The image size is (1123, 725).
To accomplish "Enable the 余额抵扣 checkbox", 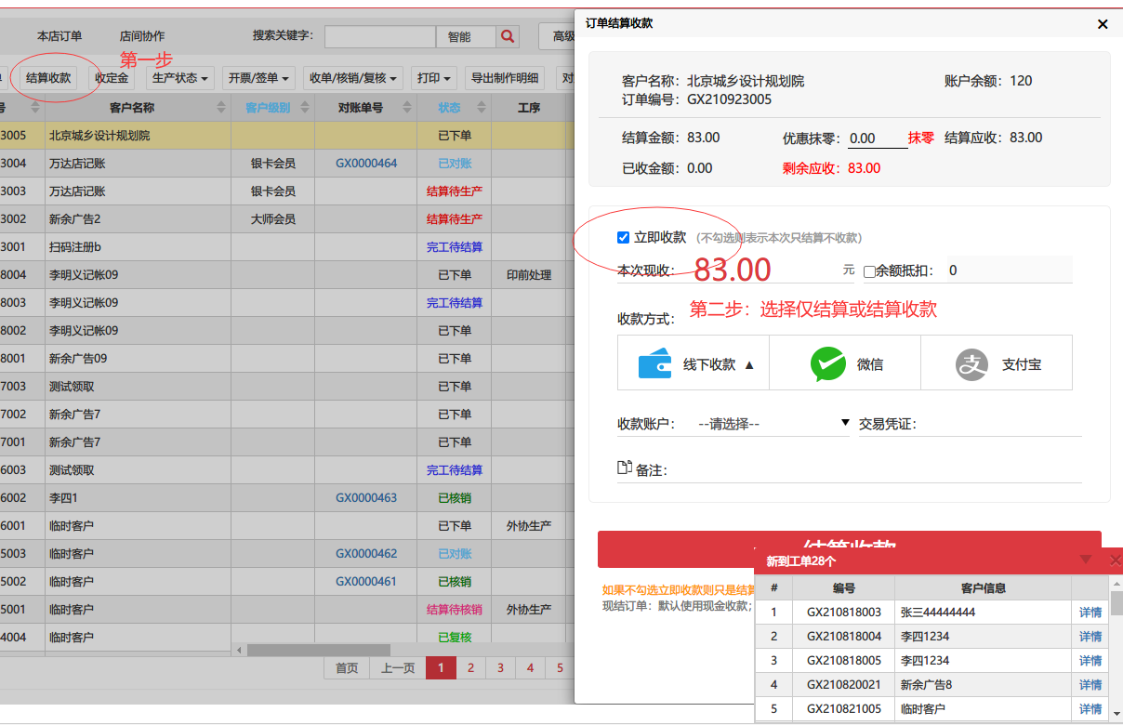I will pos(869,271).
